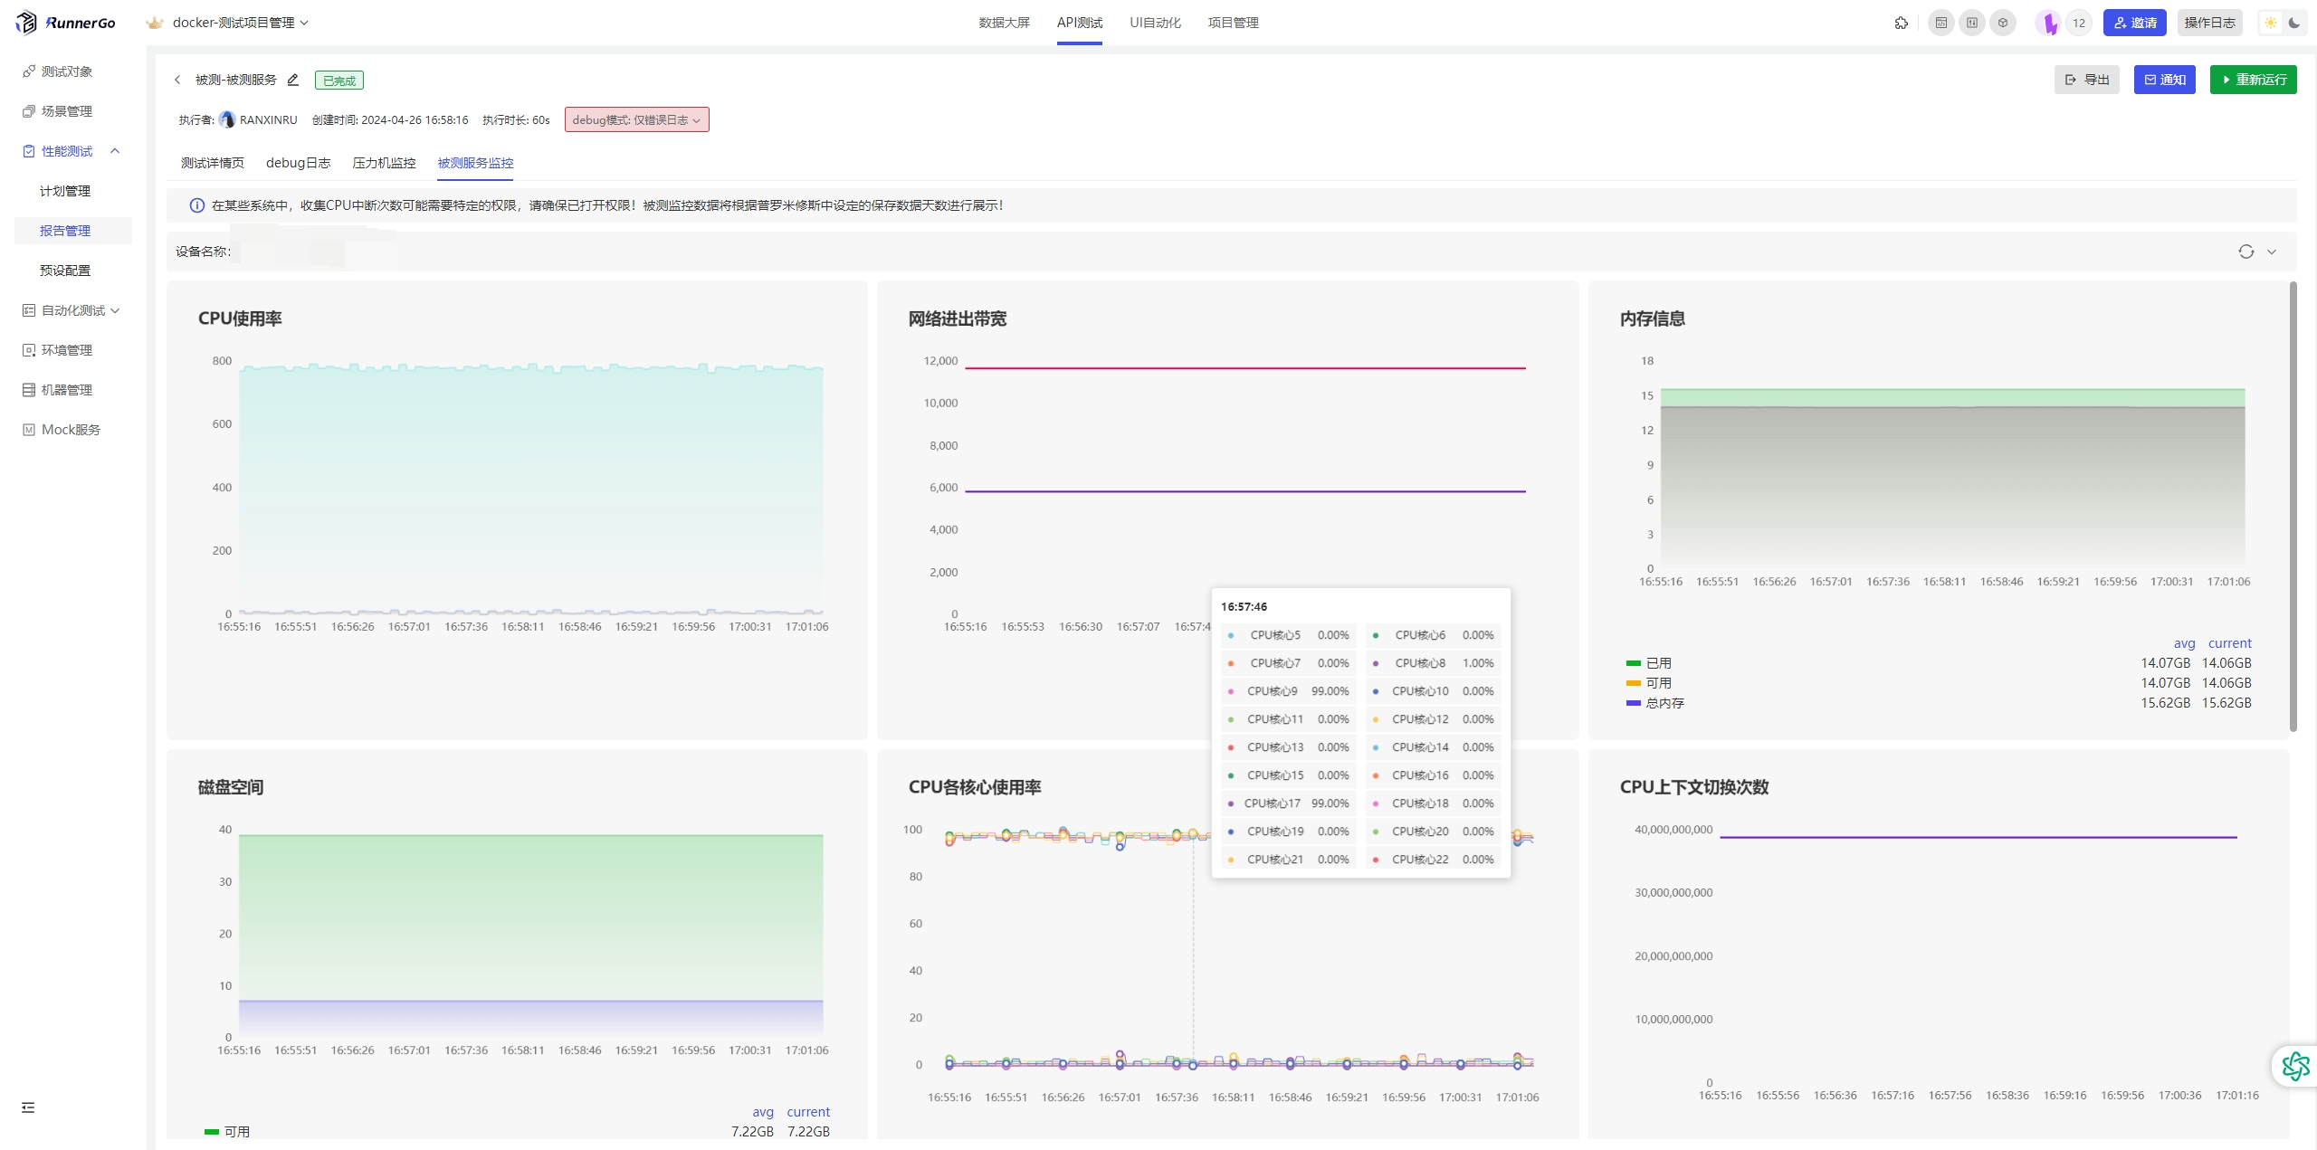This screenshot has height=1150, width=2317.
Task: Click the 导出 export button
Action: pos(2086,80)
